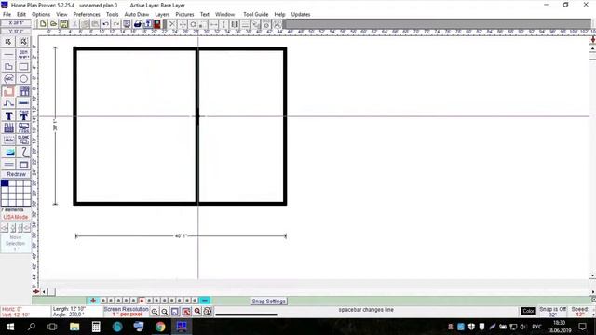Image resolution: width=596 pixels, height=335 pixels.
Task: Click the picture insert icon
Action: [x=8, y=153]
